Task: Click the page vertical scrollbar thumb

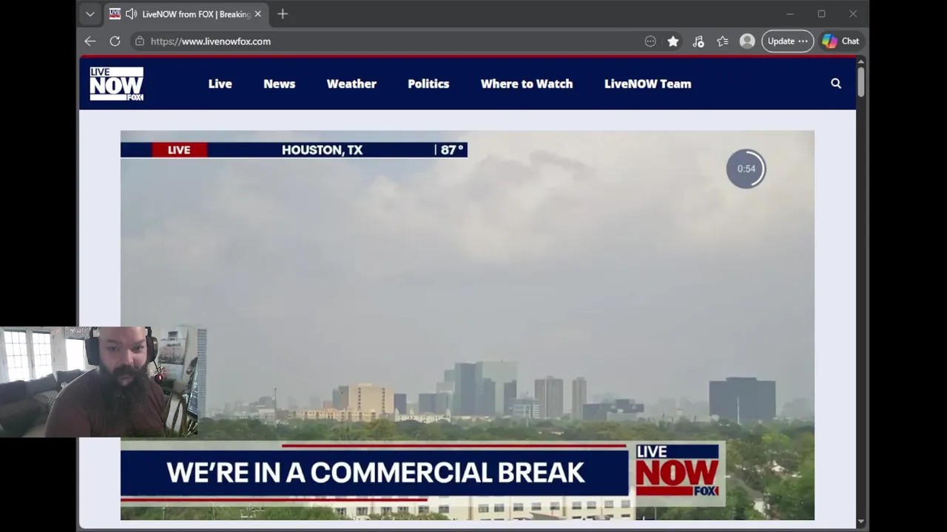Action: pyautogui.click(x=860, y=81)
